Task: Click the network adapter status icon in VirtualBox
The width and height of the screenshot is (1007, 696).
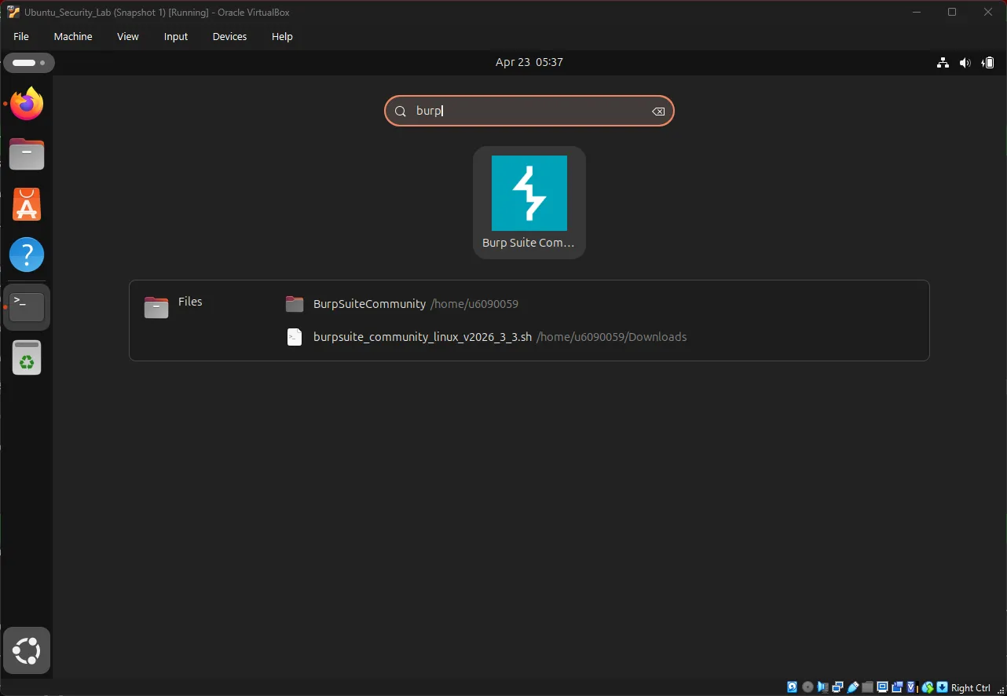Action: coord(837,687)
